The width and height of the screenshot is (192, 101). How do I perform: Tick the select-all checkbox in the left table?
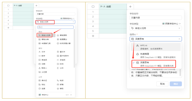pyautogui.click(x=8, y=6)
